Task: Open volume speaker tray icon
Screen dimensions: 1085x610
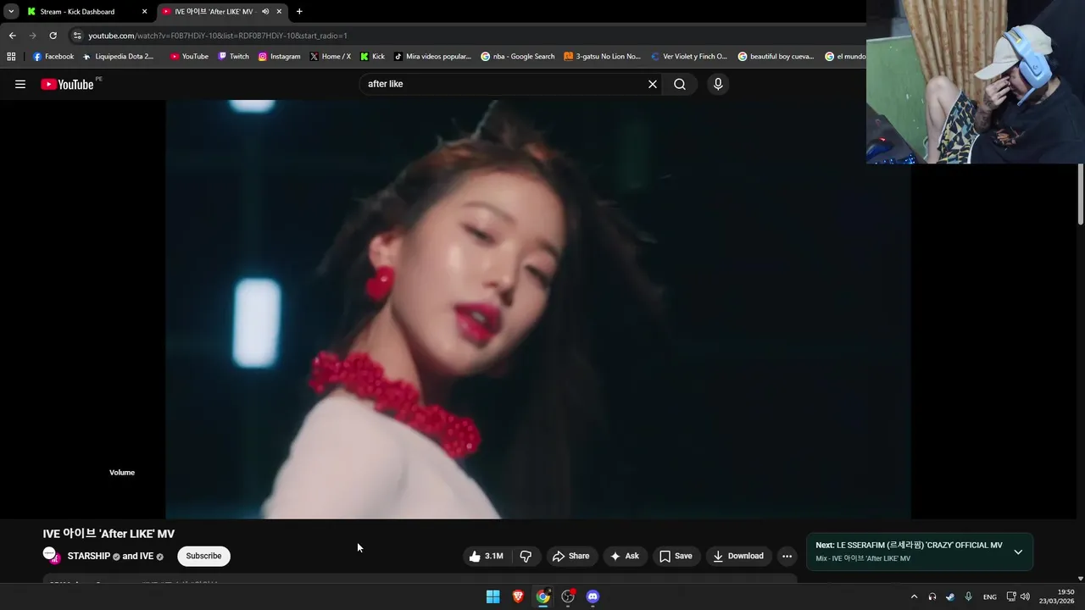Action: coord(1025,596)
